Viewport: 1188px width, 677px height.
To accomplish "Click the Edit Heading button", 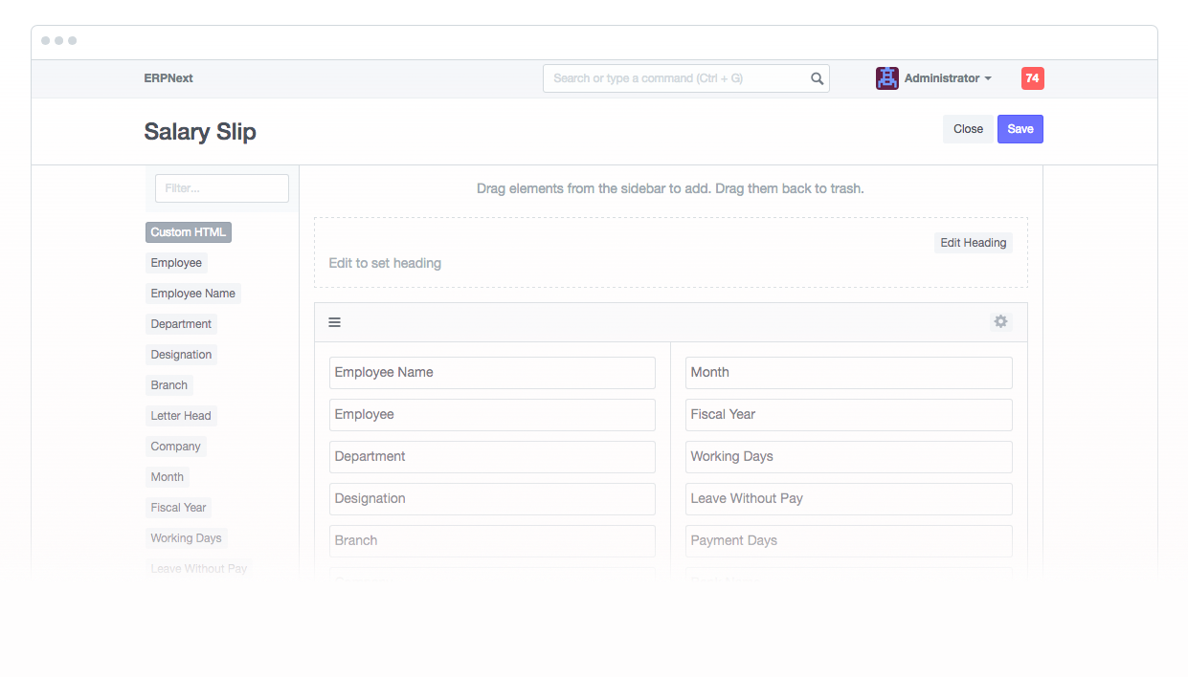I will (973, 243).
